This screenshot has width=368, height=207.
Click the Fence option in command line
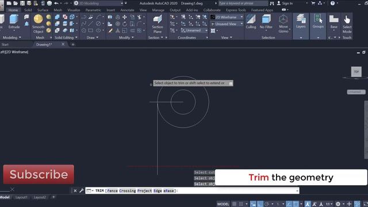pyautogui.click(x=113, y=190)
